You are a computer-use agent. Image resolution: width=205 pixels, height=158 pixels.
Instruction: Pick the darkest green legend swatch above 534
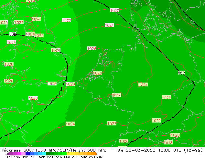click(x=48, y=153)
